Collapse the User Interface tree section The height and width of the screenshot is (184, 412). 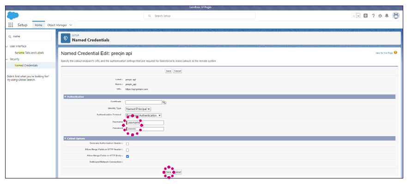coord(7,46)
